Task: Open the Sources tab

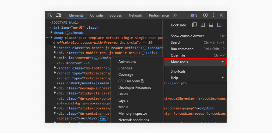Action: click(115, 15)
